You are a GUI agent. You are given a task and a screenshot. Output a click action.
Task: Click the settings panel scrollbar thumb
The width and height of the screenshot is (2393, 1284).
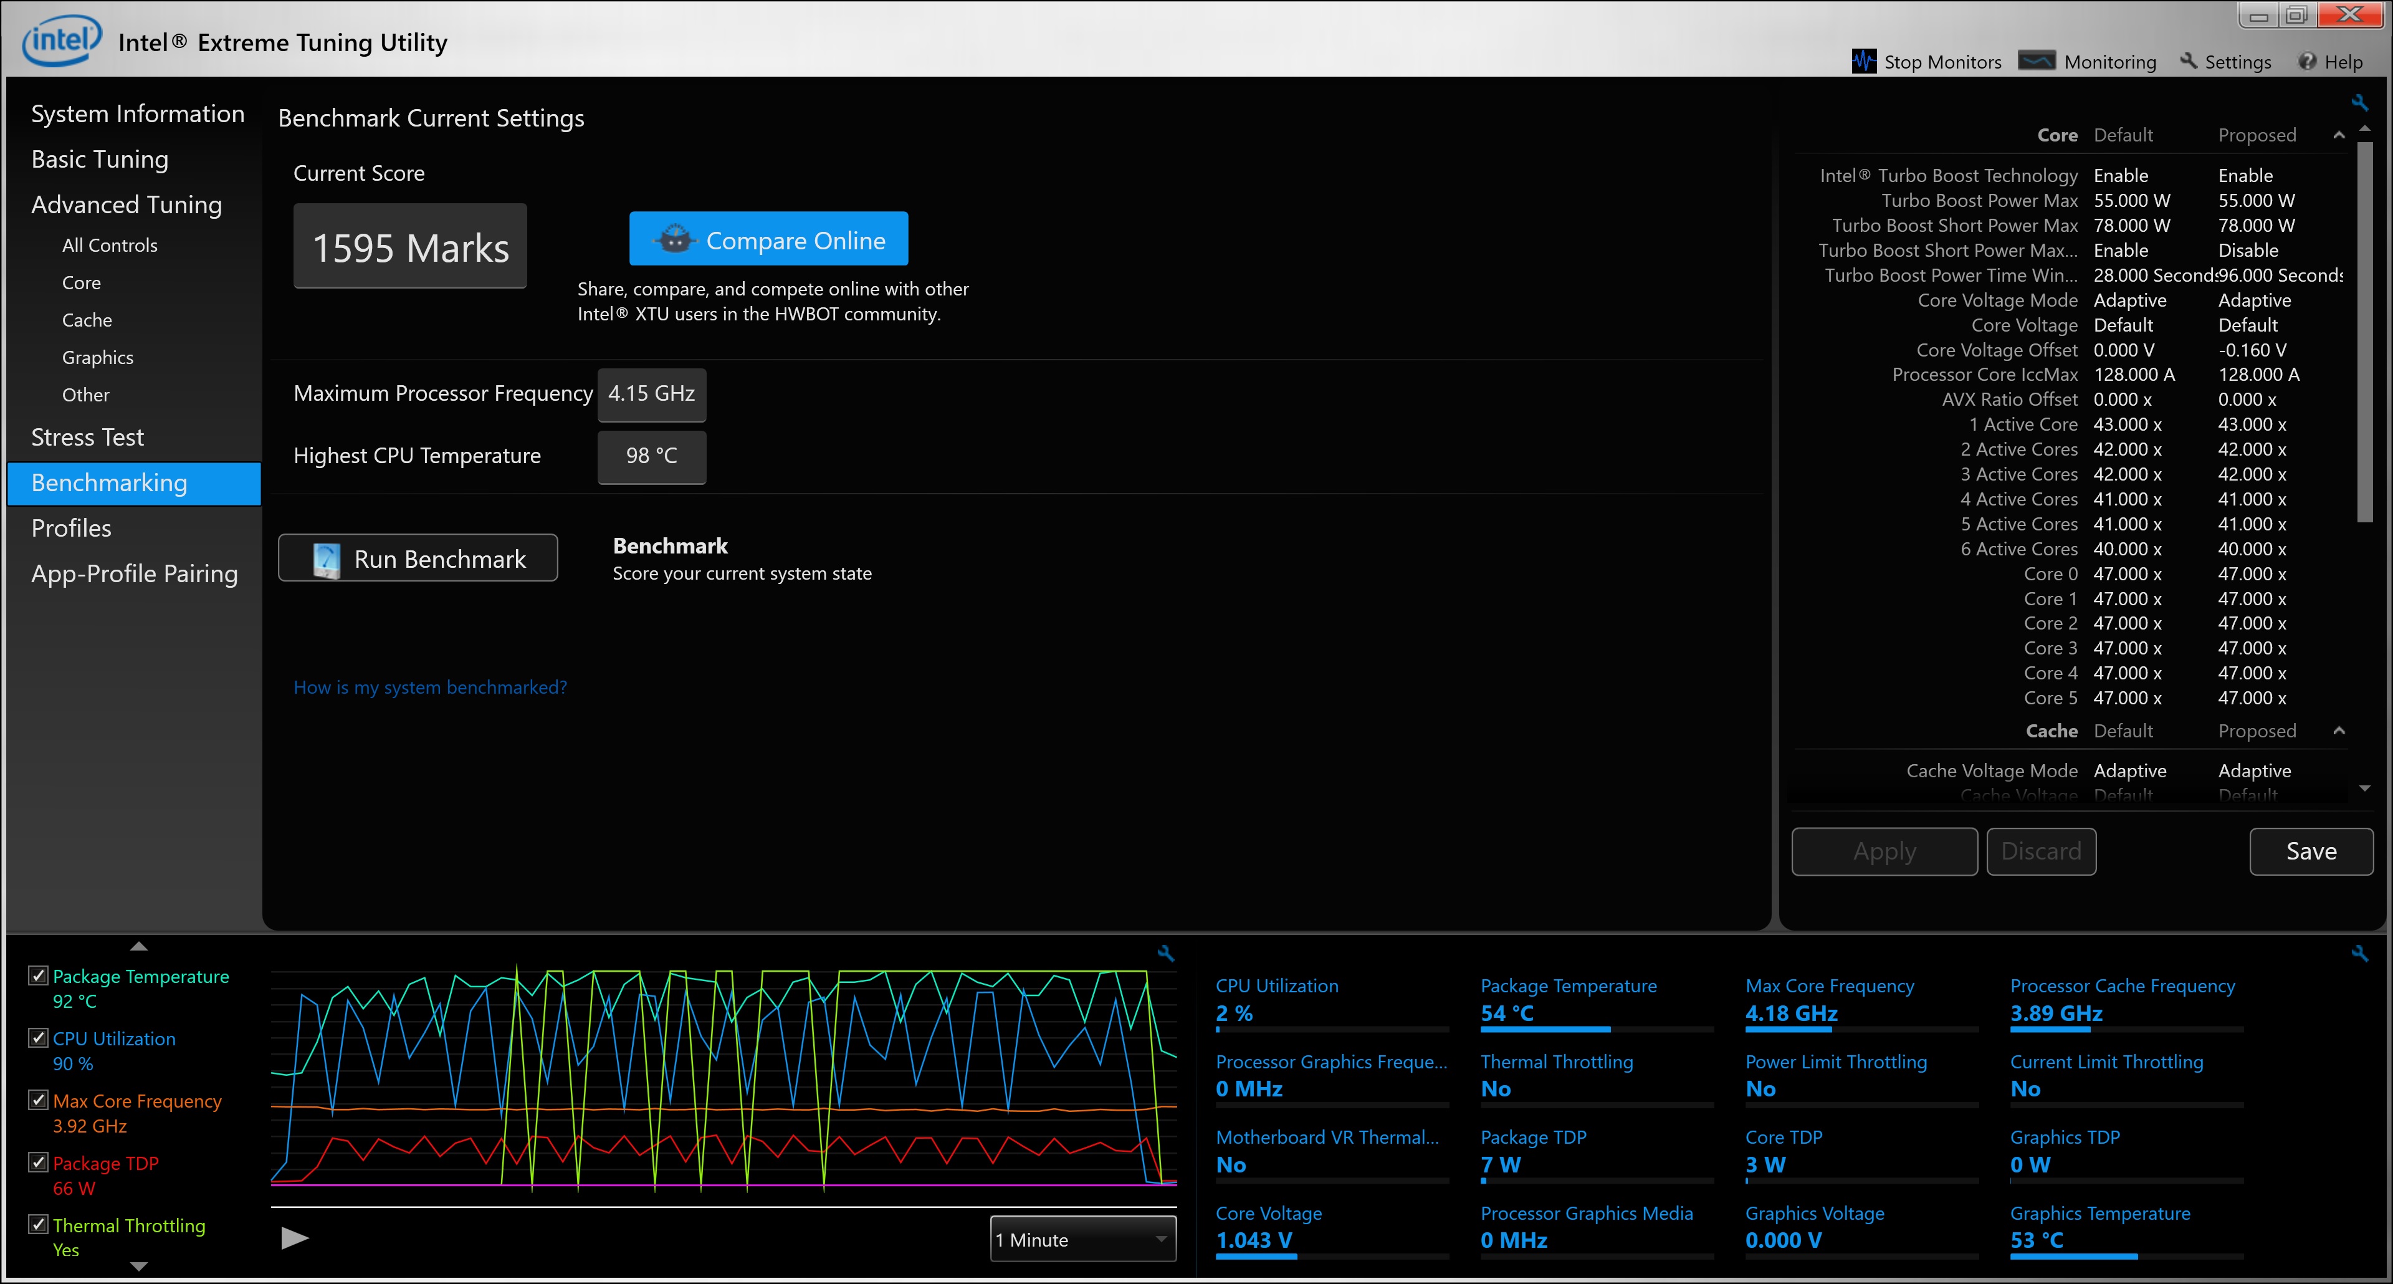2365,332
